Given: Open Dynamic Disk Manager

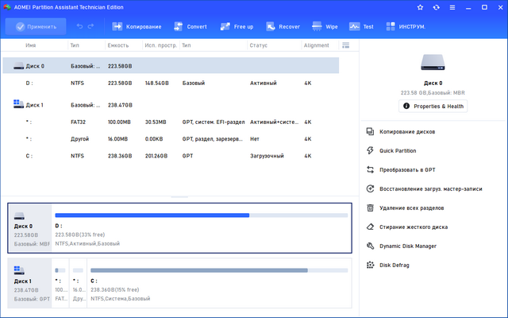Looking at the screenshot, I should point(408,246).
